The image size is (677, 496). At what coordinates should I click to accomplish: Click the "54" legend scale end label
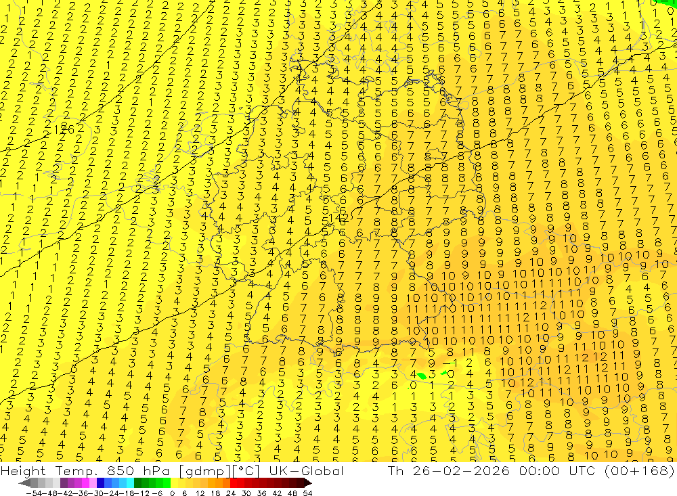tap(307, 493)
